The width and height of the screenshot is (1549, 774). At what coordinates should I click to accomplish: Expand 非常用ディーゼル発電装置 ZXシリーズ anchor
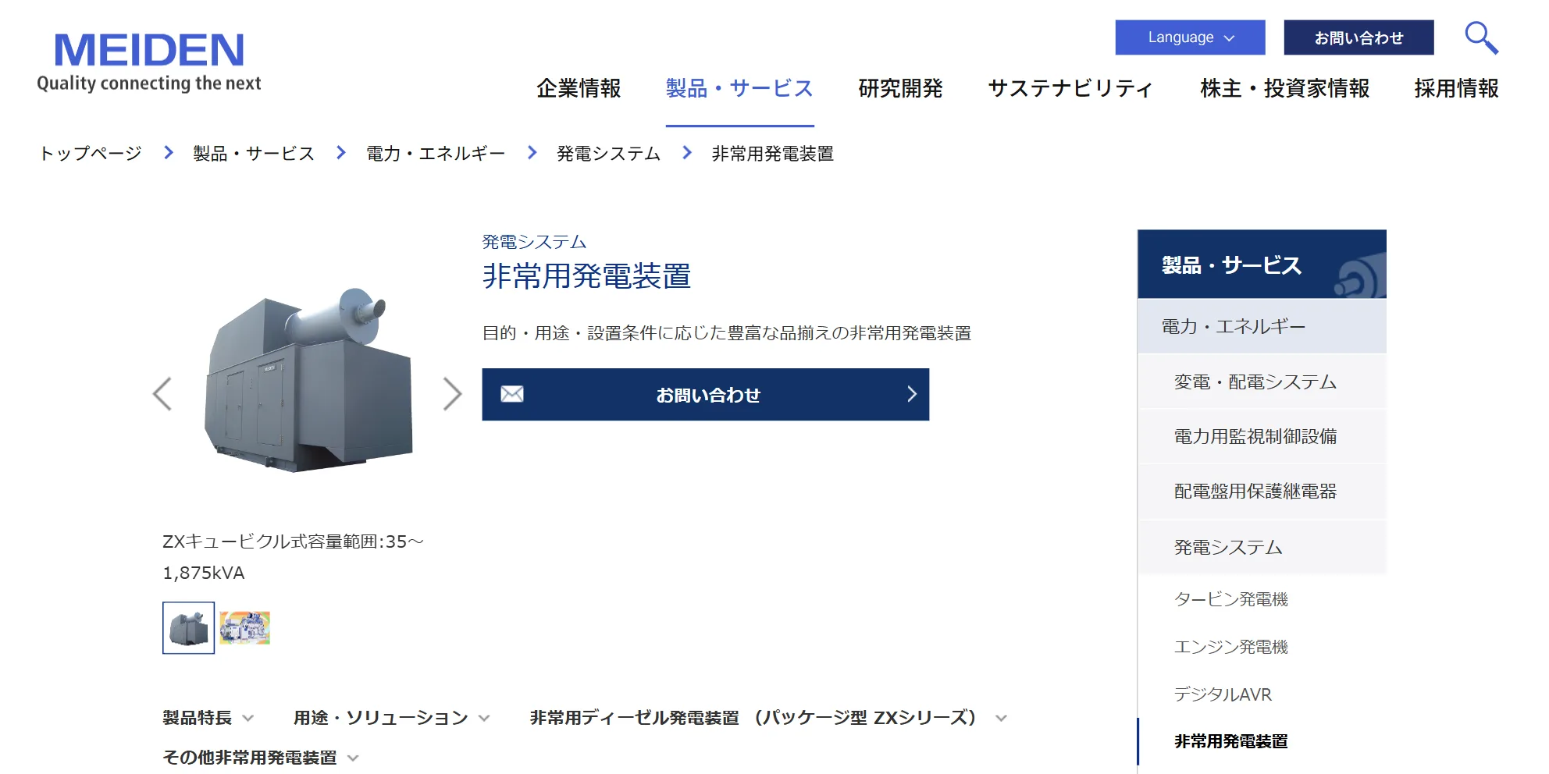[768, 718]
